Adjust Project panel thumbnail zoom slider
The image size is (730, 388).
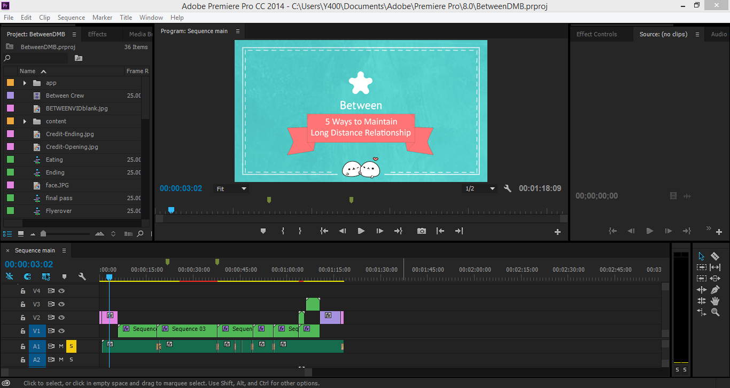44,234
